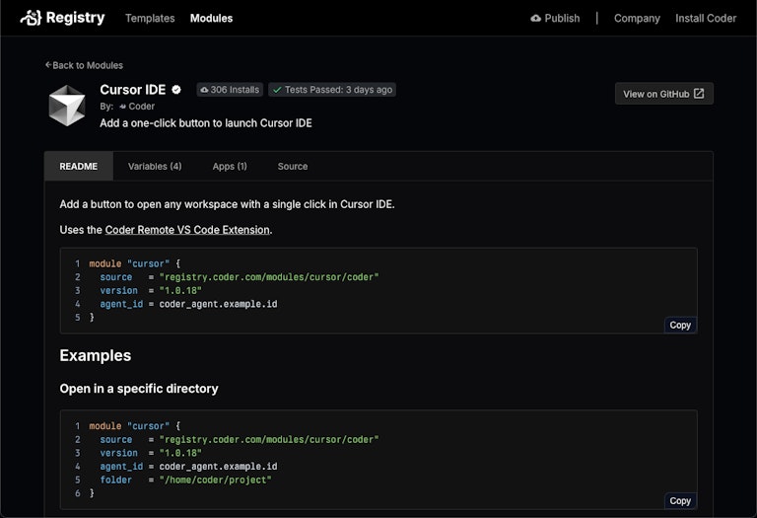
Task: Switch to the Apps (1) tab
Action: pyautogui.click(x=230, y=166)
